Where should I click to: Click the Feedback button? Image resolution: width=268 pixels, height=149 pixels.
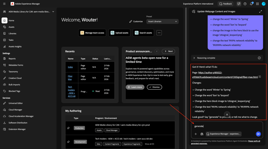[x=225, y=4]
